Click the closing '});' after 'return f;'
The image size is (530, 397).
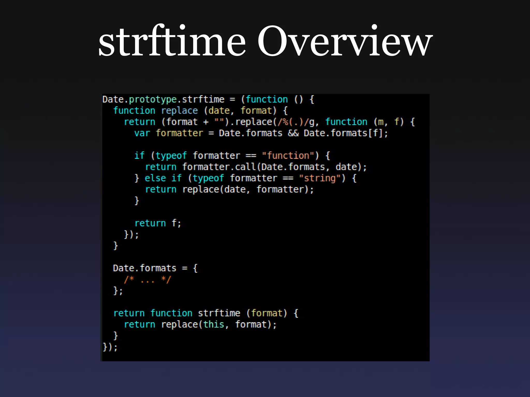tap(131, 235)
